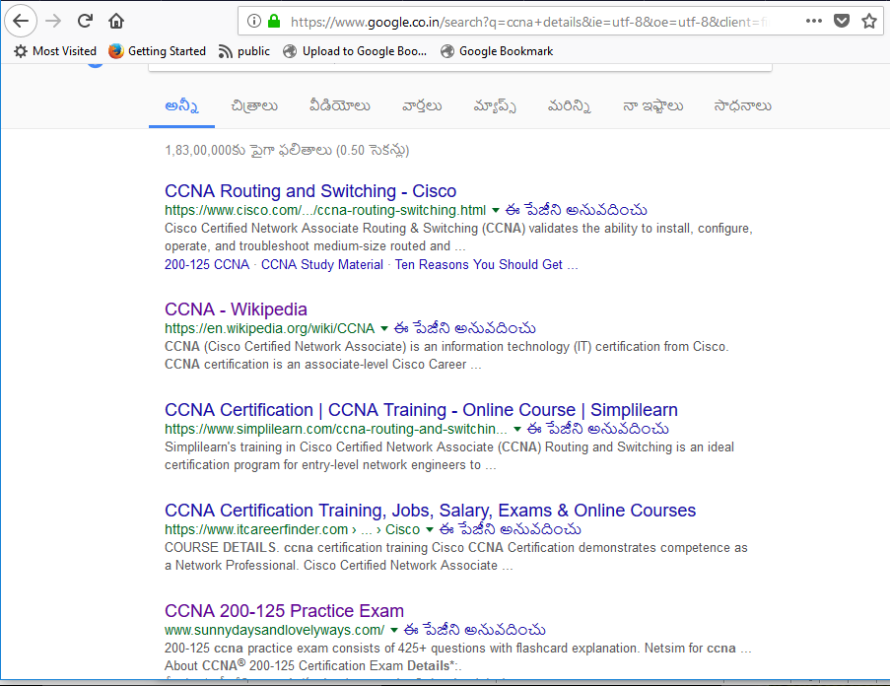
Task: Click the www.sunnydaysandlovelyways.com/ URL text
Action: (275, 630)
